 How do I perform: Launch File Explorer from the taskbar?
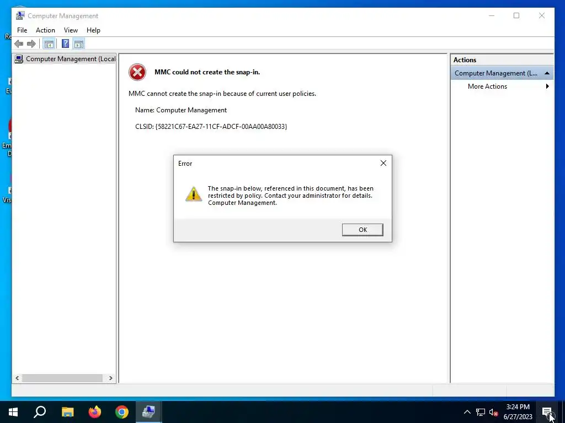click(x=67, y=412)
